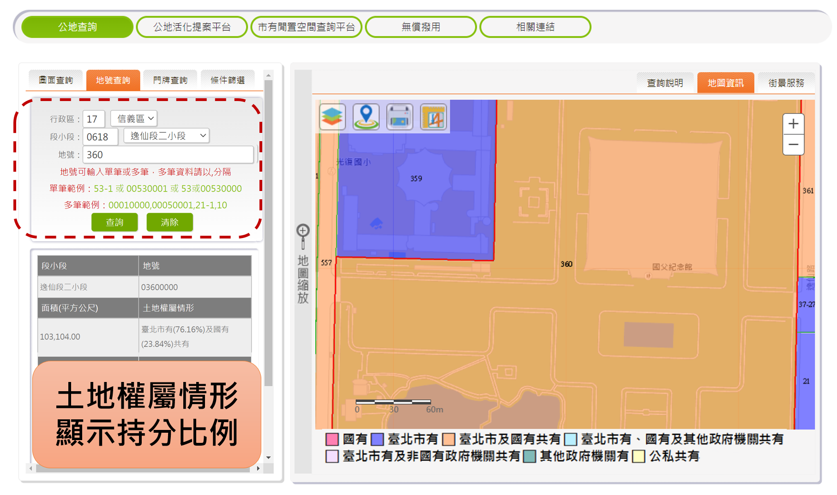Expand the 信義區 district dropdown
Screen dimensions: 837x495
click(134, 119)
